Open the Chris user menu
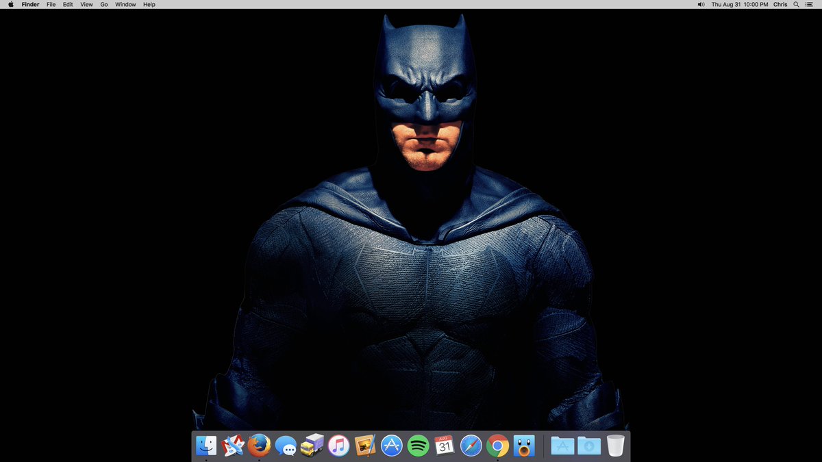822x462 pixels. (x=780, y=4)
